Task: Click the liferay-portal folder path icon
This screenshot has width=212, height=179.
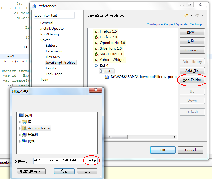Action: (107, 77)
